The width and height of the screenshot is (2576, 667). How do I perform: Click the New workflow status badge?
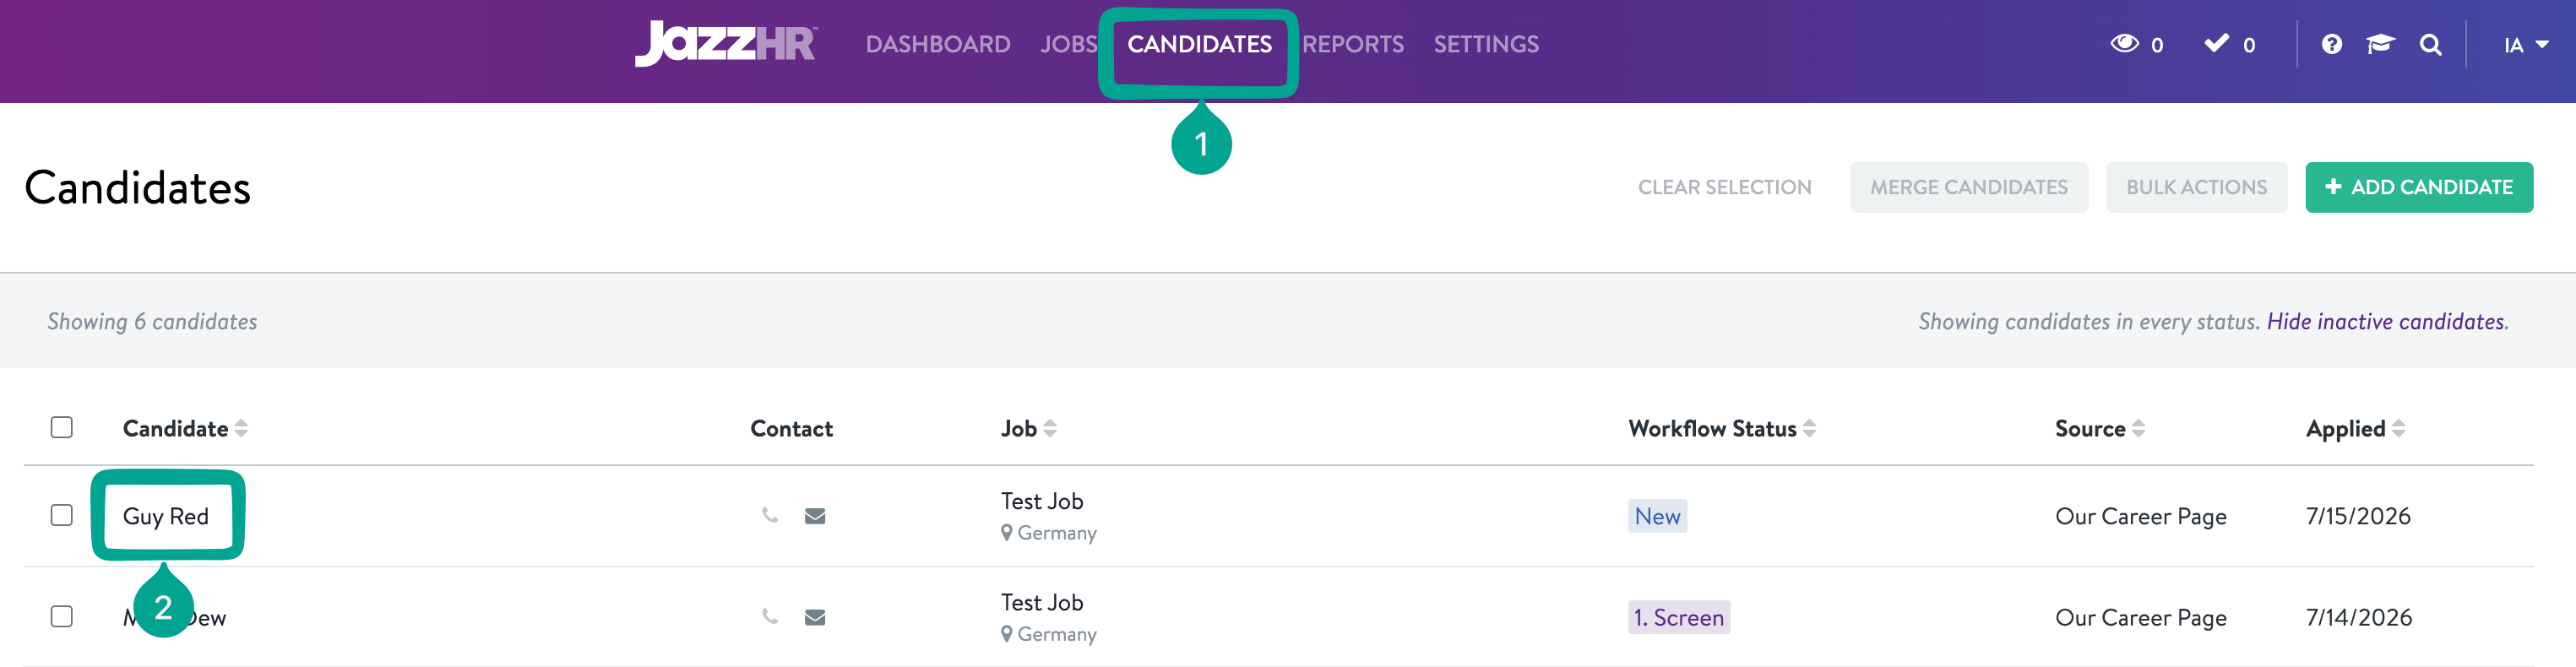(1657, 516)
